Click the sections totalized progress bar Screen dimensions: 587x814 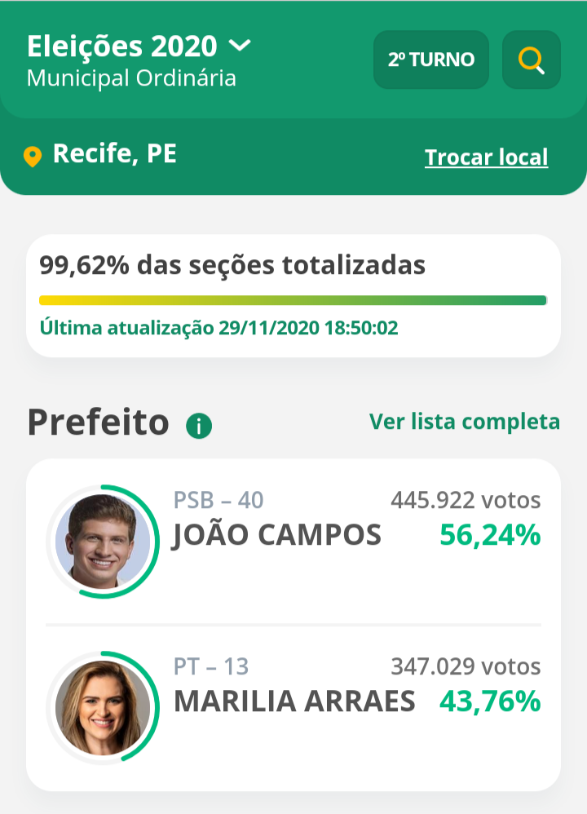click(x=293, y=300)
